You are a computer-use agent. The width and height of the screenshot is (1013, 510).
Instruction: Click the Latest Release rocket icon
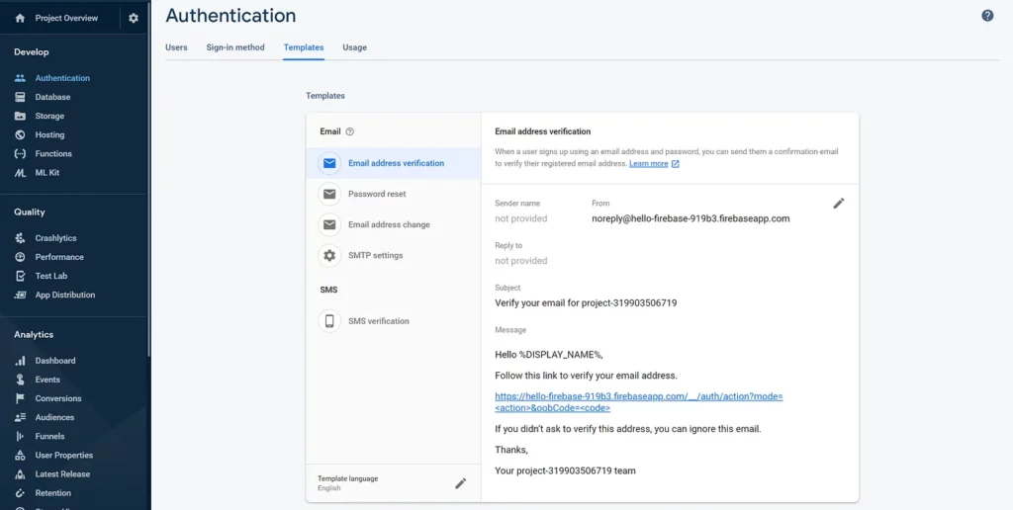pos(20,473)
